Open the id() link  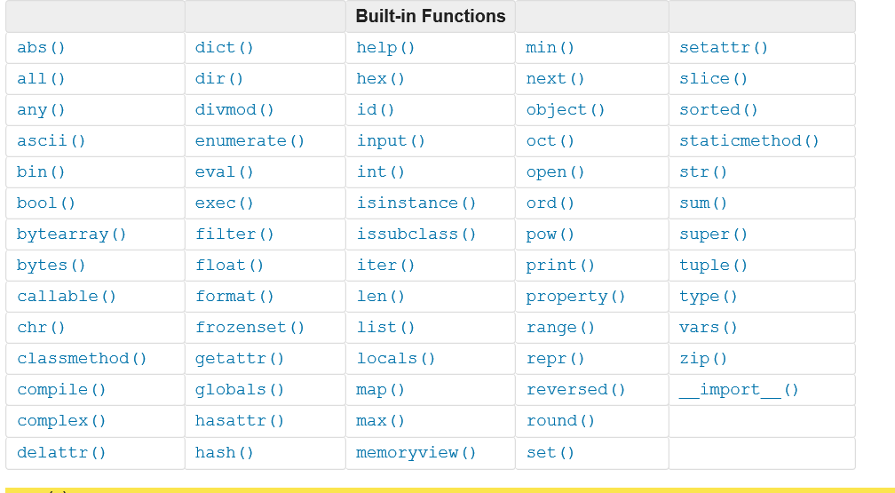coord(376,109)
